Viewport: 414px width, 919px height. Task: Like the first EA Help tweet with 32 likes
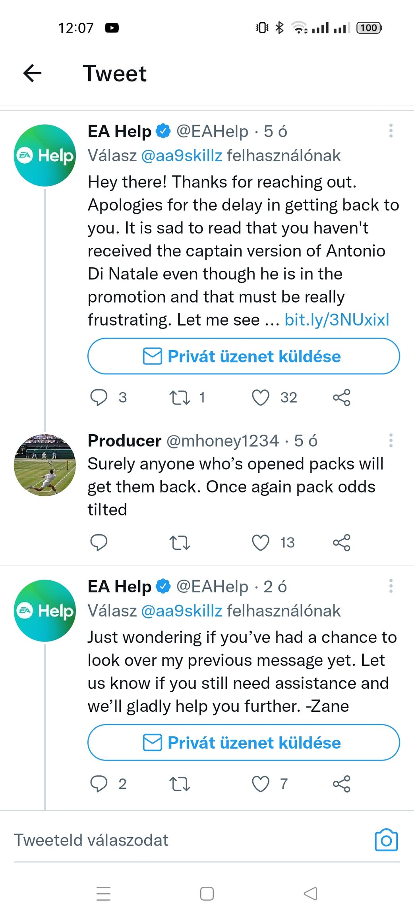[x=261, y=397]
